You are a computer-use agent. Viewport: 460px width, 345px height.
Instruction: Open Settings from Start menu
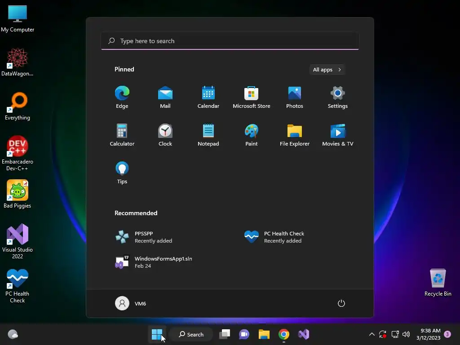pos(338,97)
